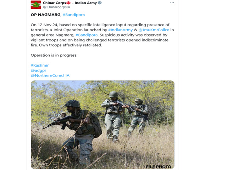This screenshot has height=170, width=227.
Task: Click the OP NAGMARG heading text
Action: point(46,15)
